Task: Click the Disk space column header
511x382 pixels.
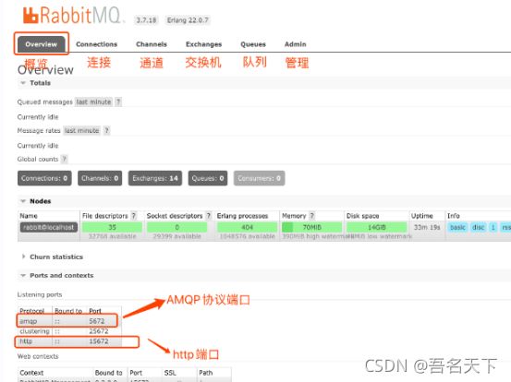Action: [x=363, y=216]
